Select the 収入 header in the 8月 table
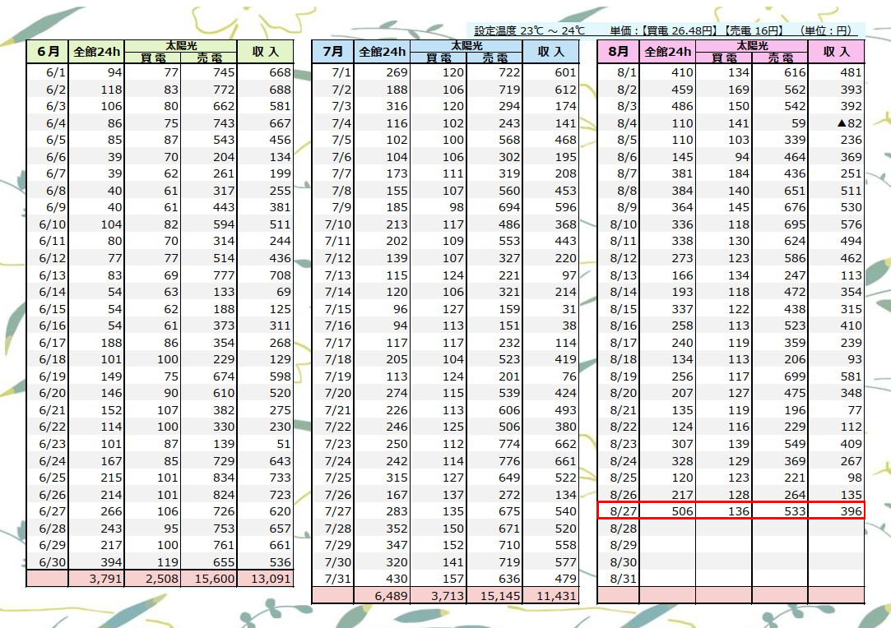Screen dimensions: 891x628 (x=837, y=52)
